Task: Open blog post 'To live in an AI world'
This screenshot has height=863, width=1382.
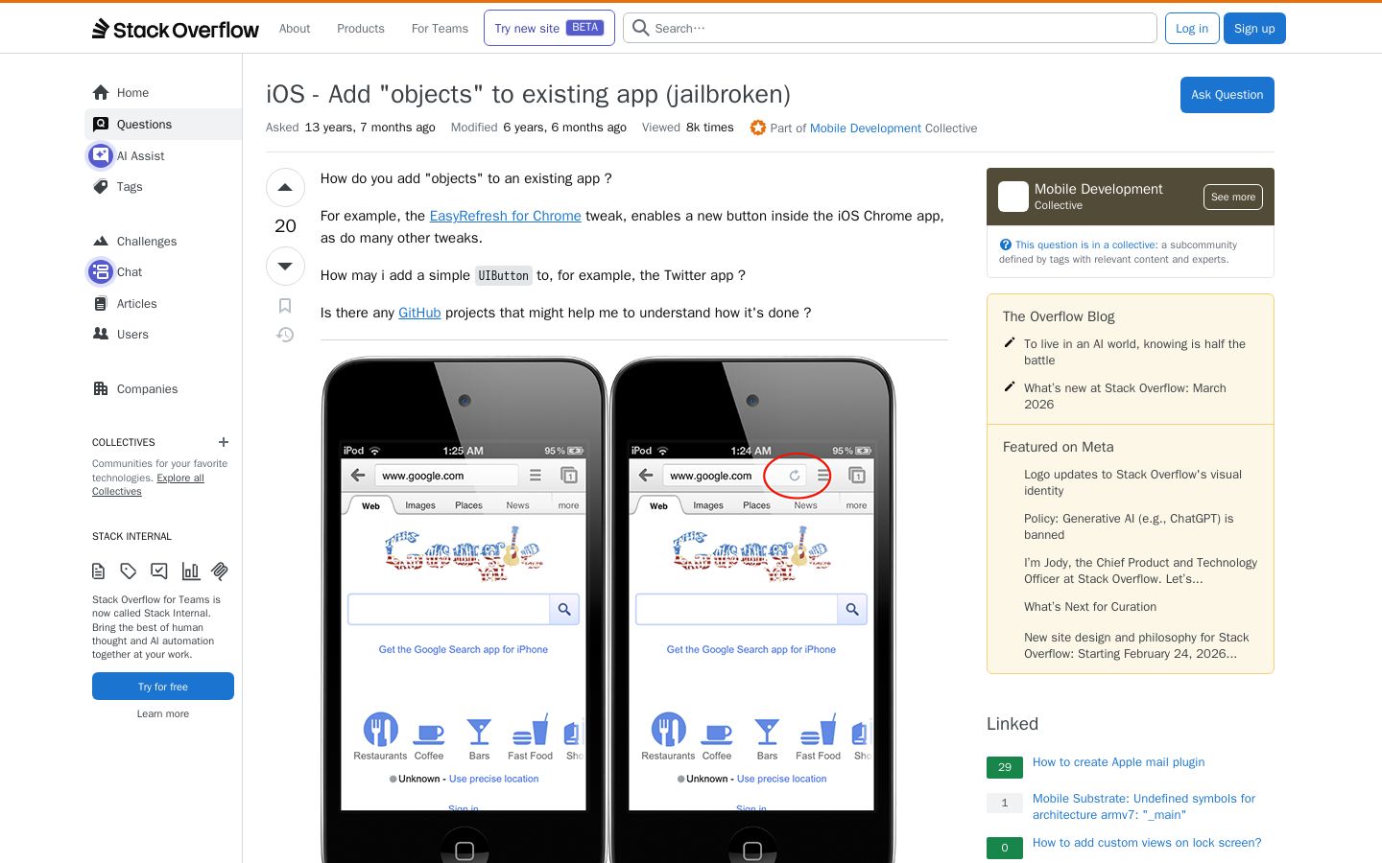Action: [x=1134, y=352]
